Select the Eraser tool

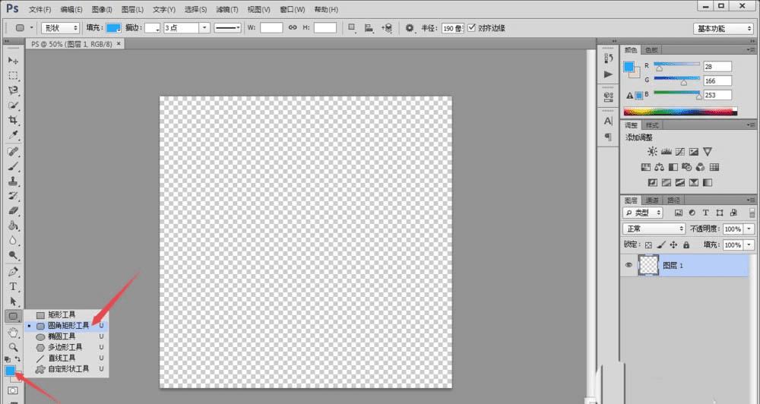(13, 210)
